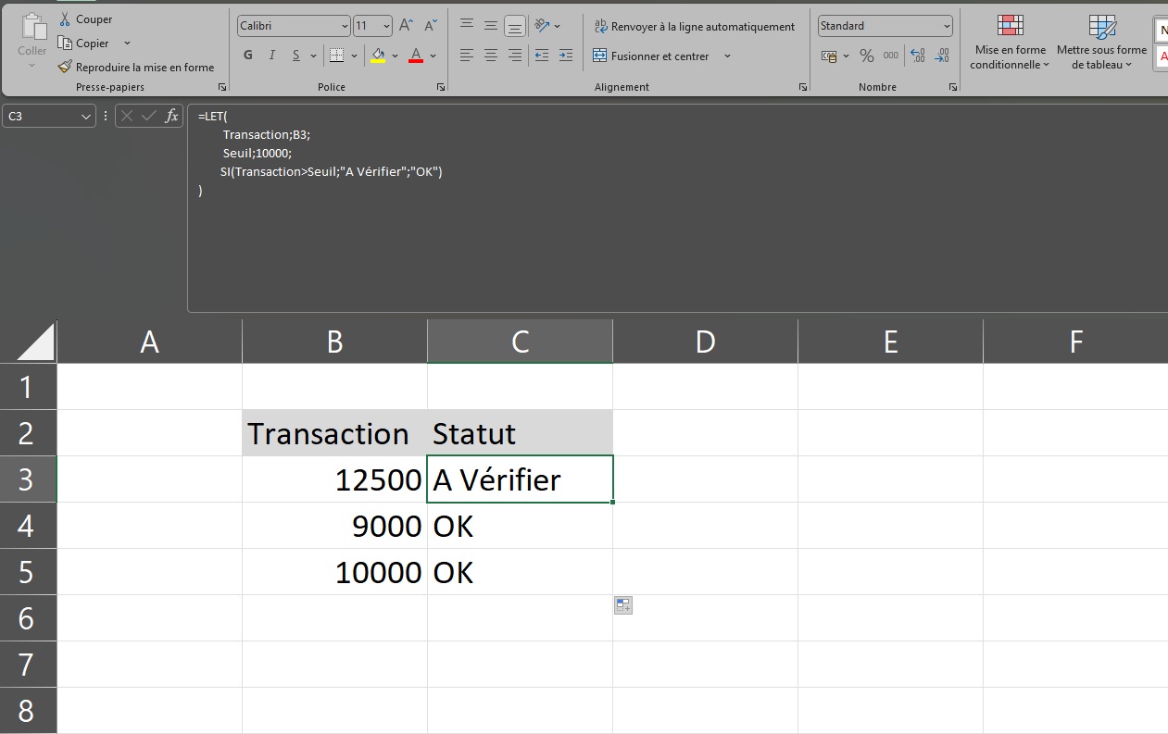Open accounting format dropdown arrow

click(x=846, y=56)
